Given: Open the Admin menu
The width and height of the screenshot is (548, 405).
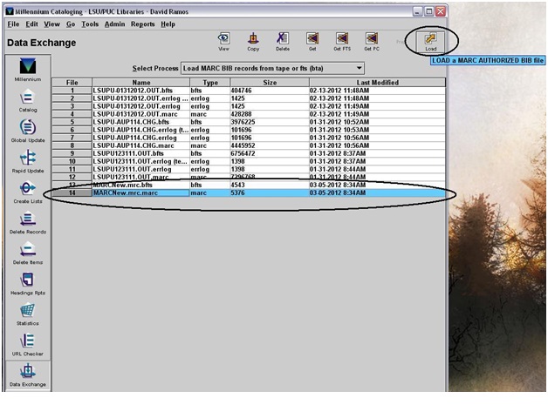Looking at the screenshot, I should [x=114, y=24].
